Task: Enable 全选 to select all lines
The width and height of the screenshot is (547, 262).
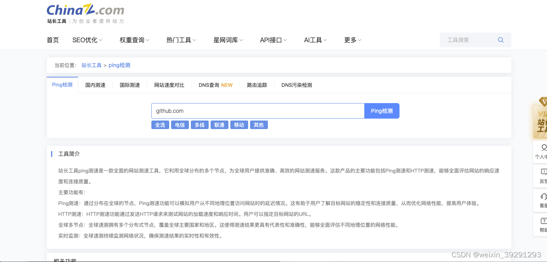Action: (160, 124)
